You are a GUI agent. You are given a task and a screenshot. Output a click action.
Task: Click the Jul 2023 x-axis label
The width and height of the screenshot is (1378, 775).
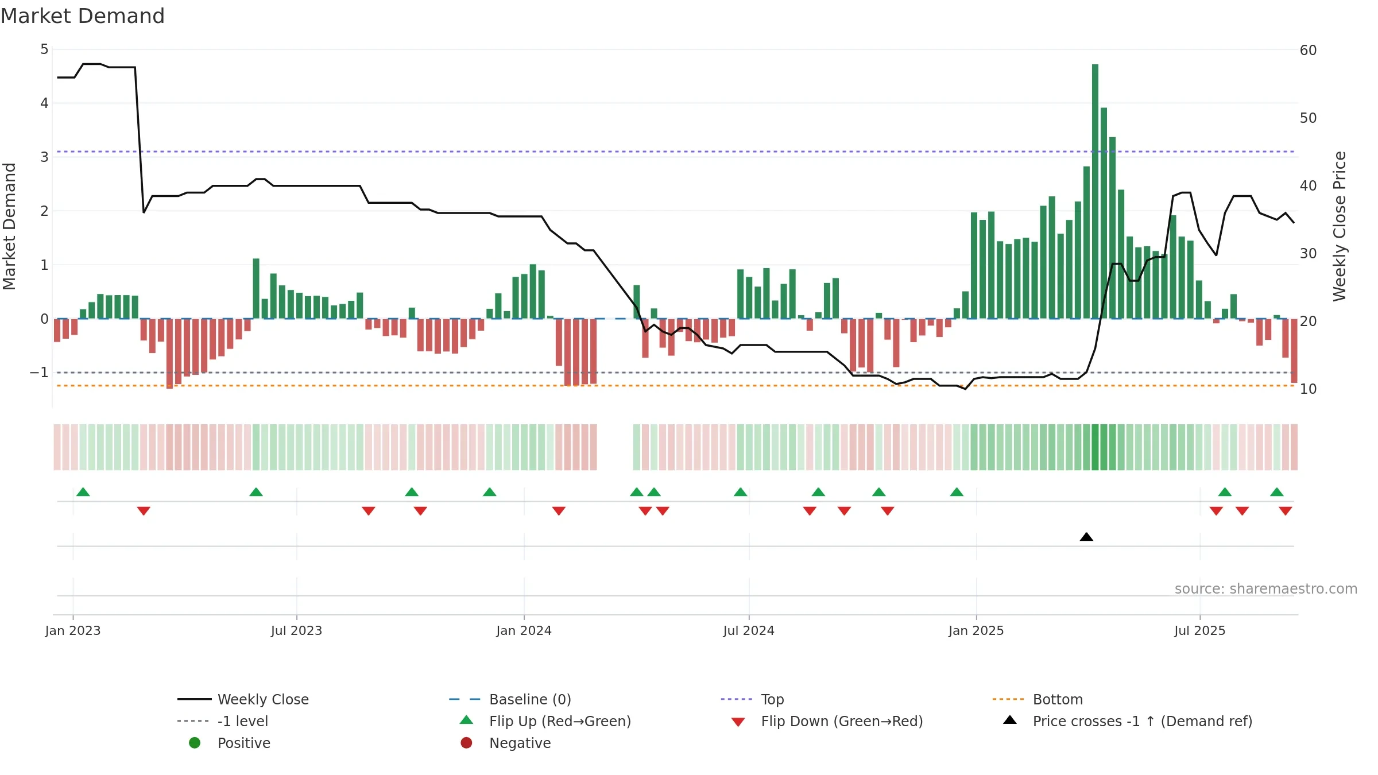click(296, 630)
